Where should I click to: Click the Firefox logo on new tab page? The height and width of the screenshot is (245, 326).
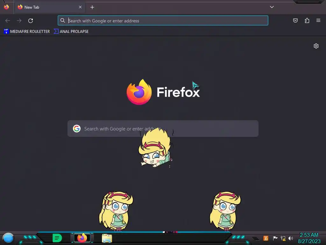pos(163,92)
